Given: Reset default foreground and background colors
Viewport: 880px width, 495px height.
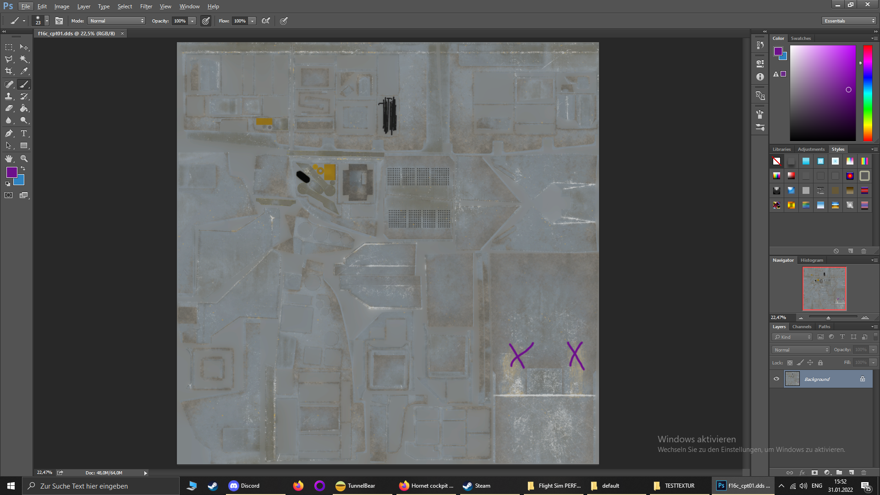Looking at the screenshot, I should click(x=7, y=184).
